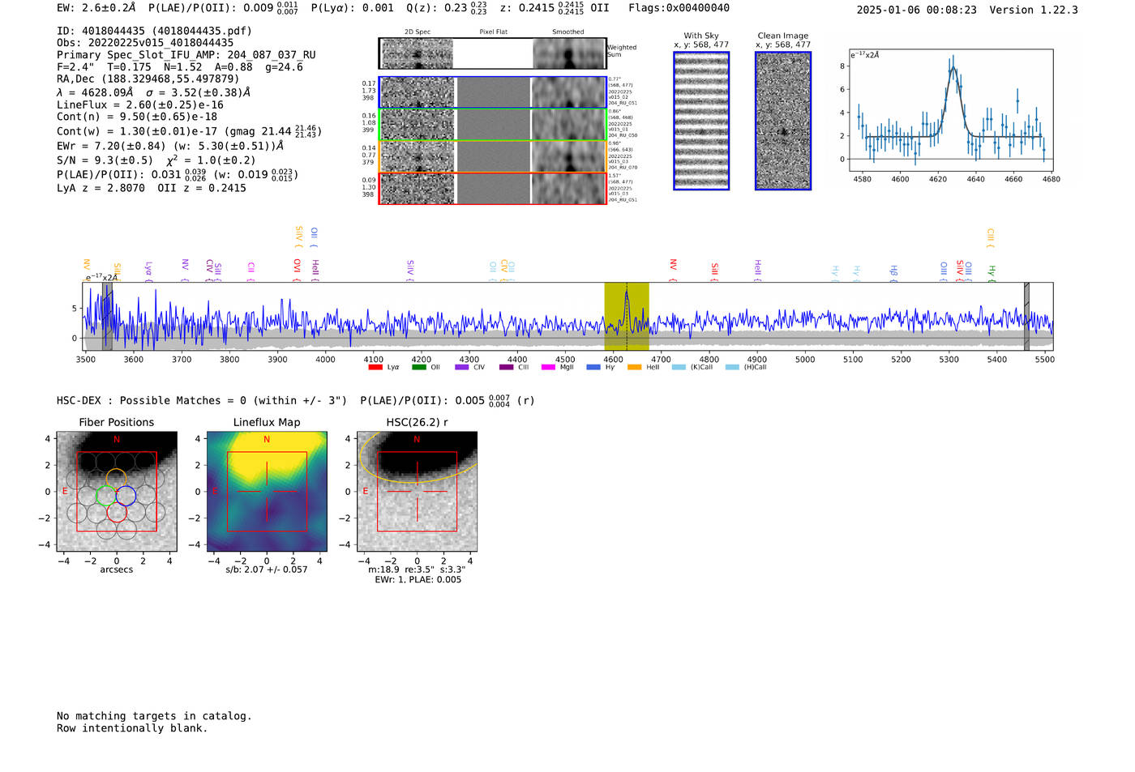Click the S/N = 9.3(±0.5) line
This screenshot has height=772, width=1135.
(156, 160)
